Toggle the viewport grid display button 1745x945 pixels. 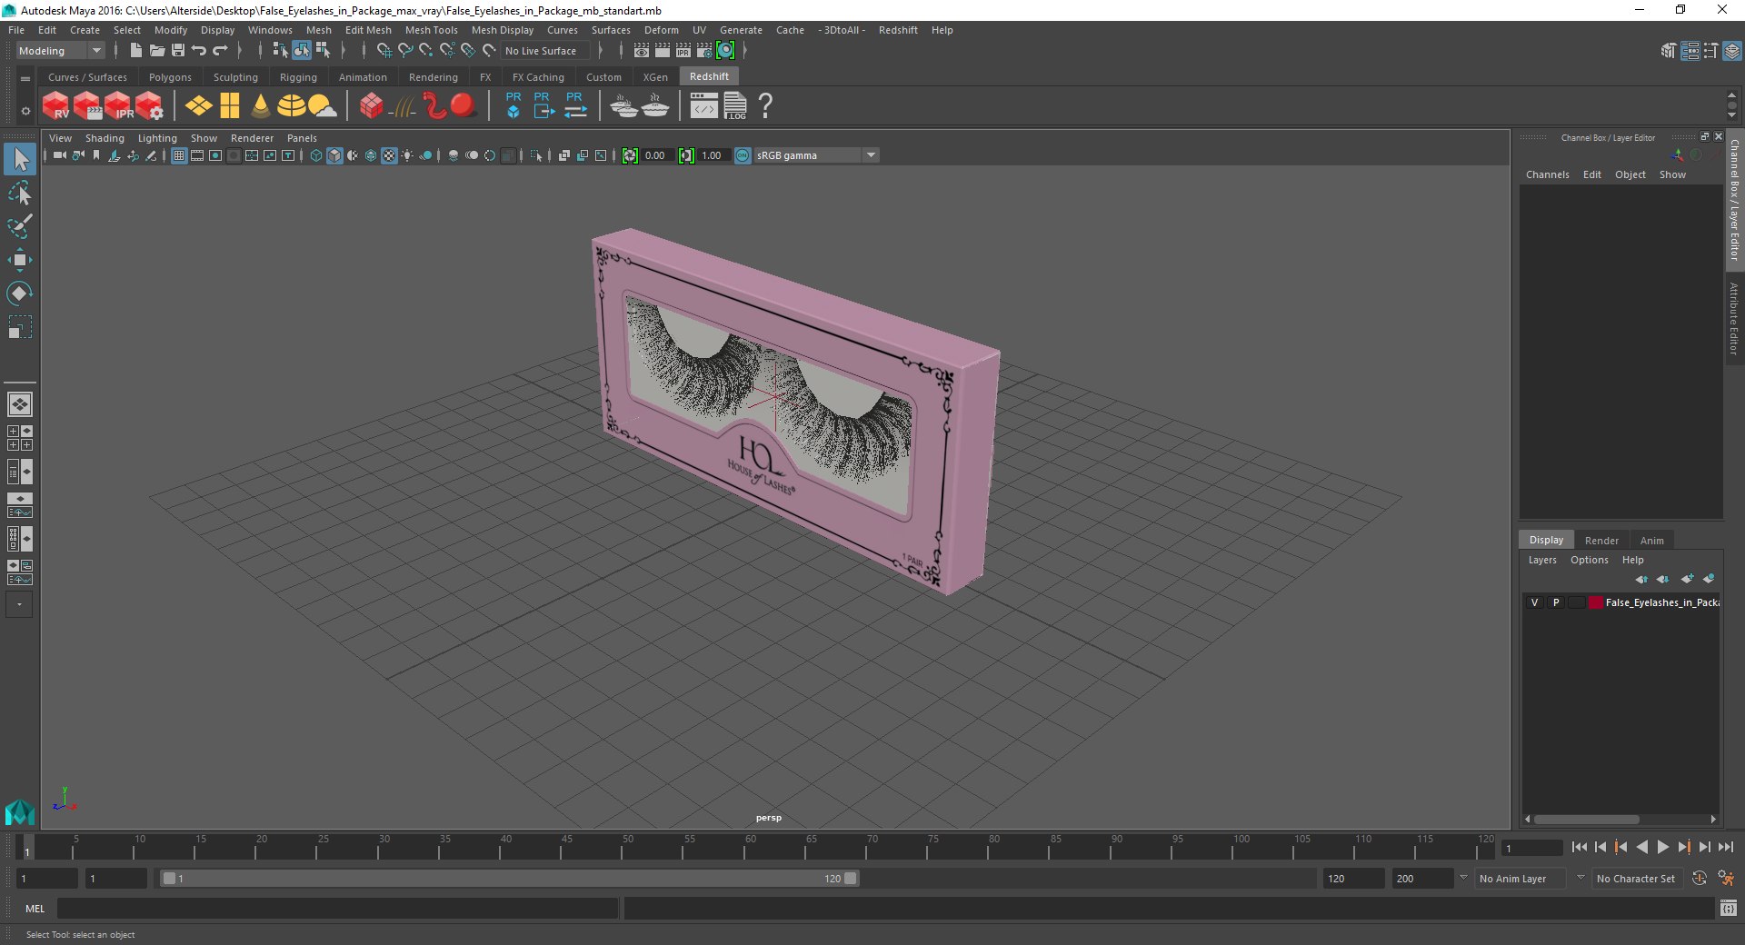pos(179,155)
